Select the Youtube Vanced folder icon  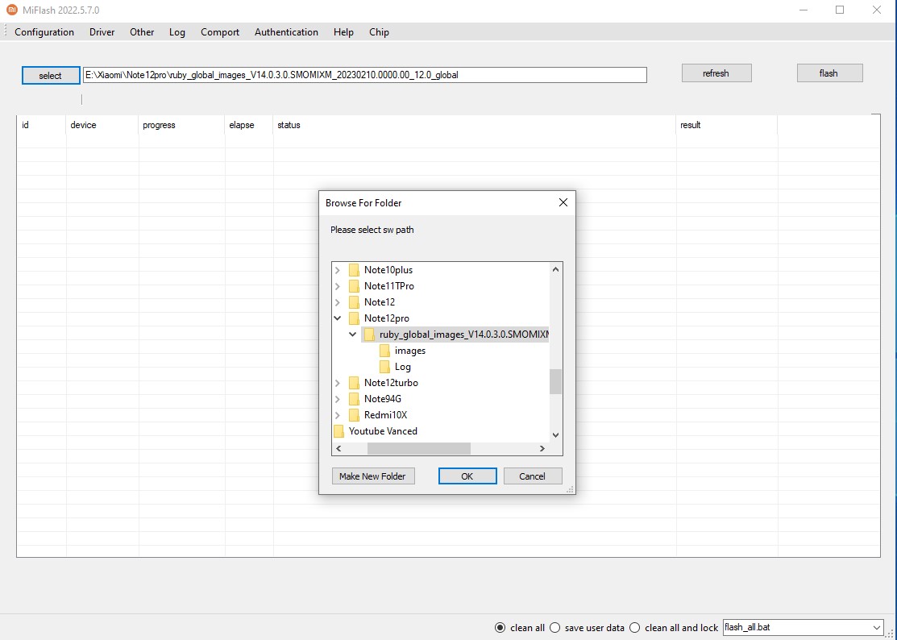pos(338,430)
